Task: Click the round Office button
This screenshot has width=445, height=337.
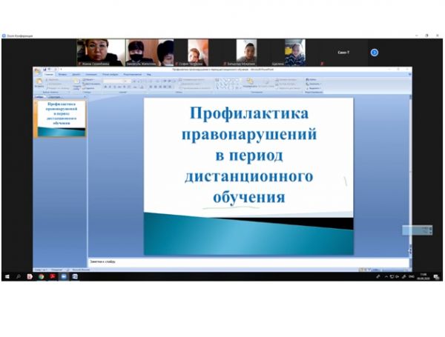Action: pyautogui.click(x=38, y=70)
